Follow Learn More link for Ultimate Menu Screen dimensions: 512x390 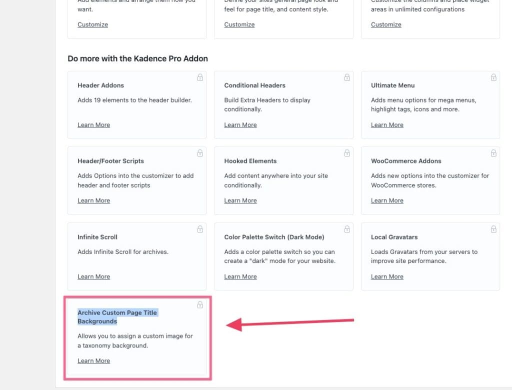coord(387,125)
